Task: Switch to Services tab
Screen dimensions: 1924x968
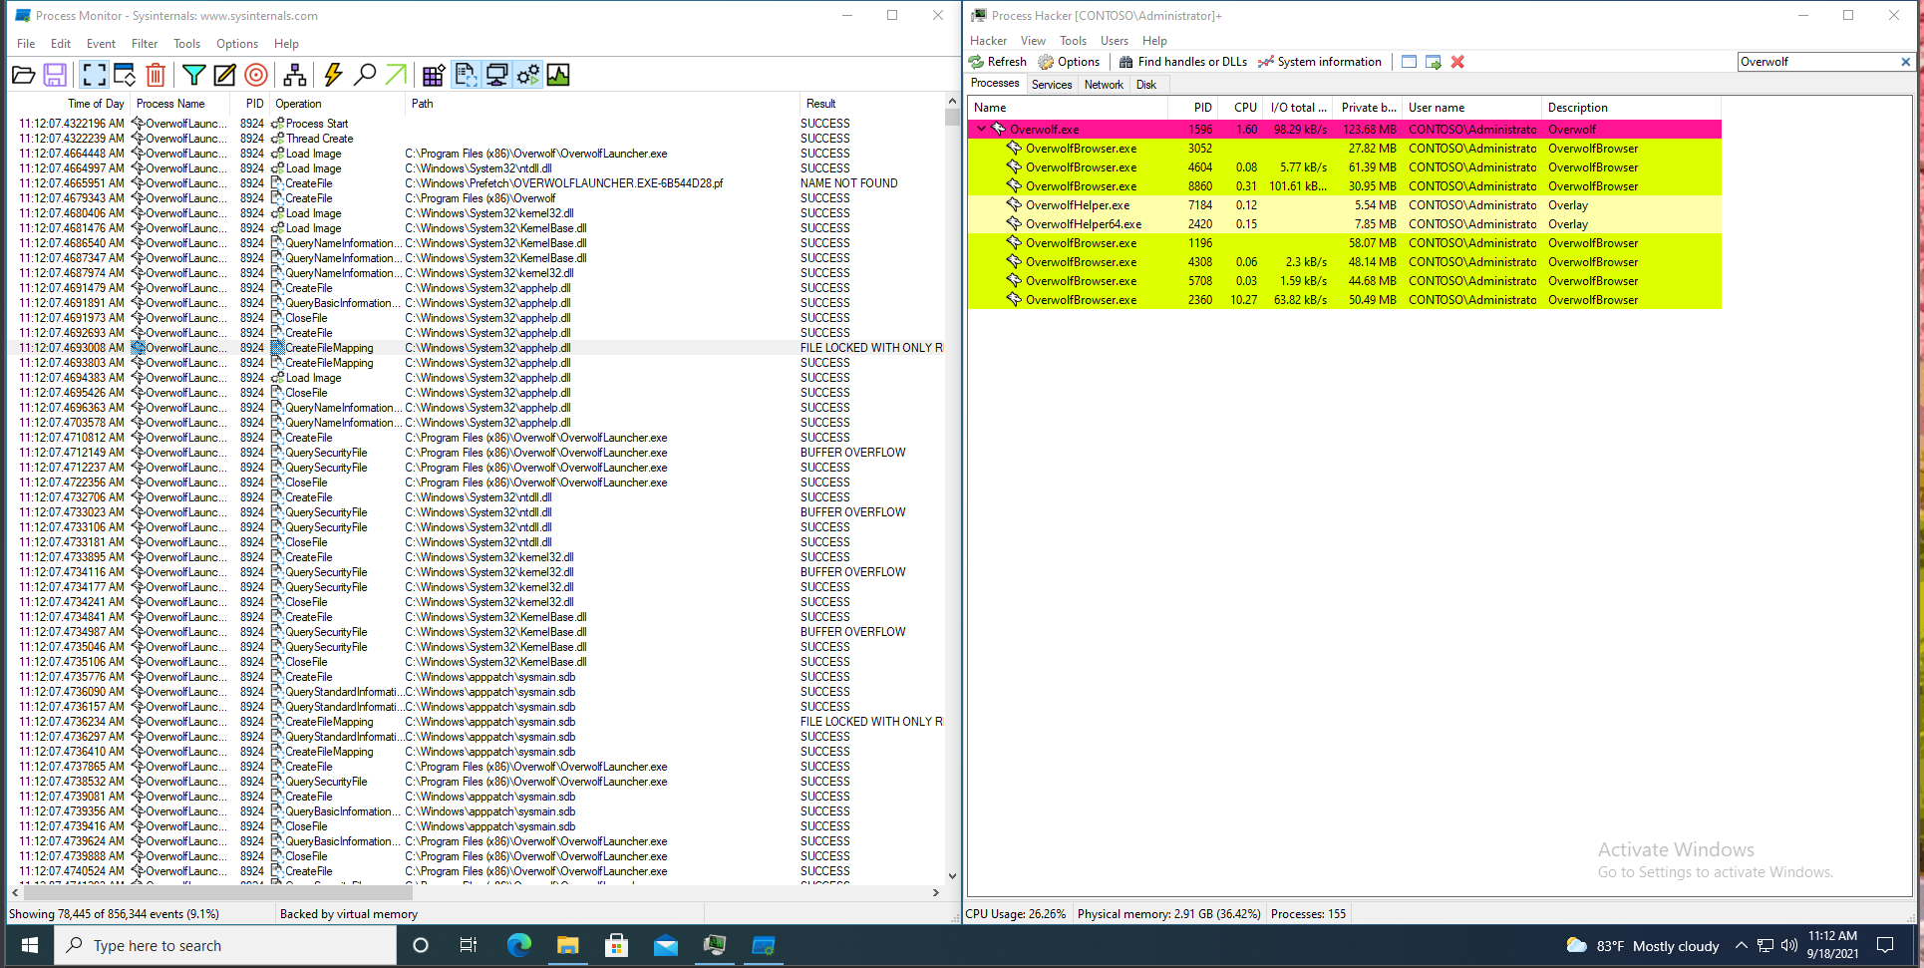Action: pyautogui.click(x=1052, y=85)
